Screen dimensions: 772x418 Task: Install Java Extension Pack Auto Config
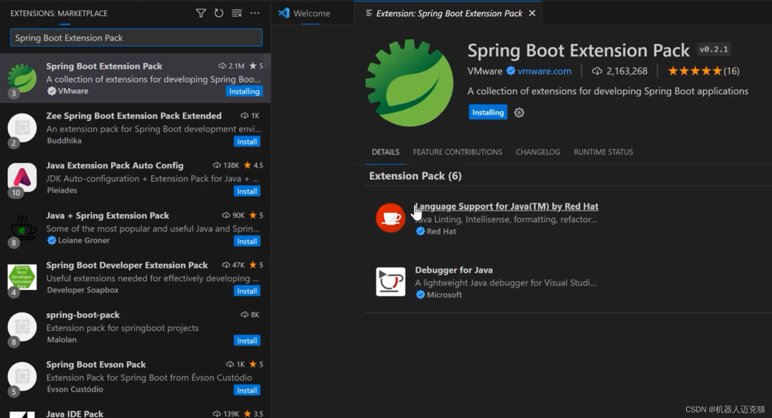(247, 191)
